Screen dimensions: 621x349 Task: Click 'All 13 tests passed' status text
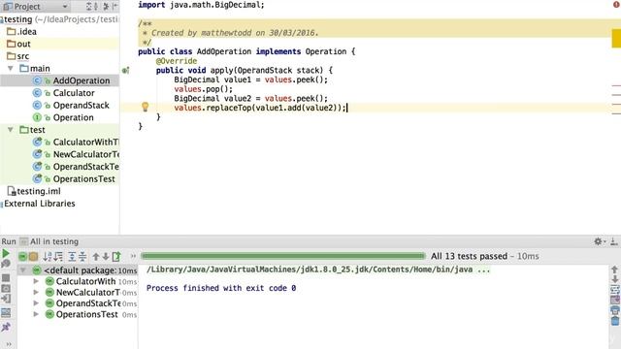click(x=469, y=256)
